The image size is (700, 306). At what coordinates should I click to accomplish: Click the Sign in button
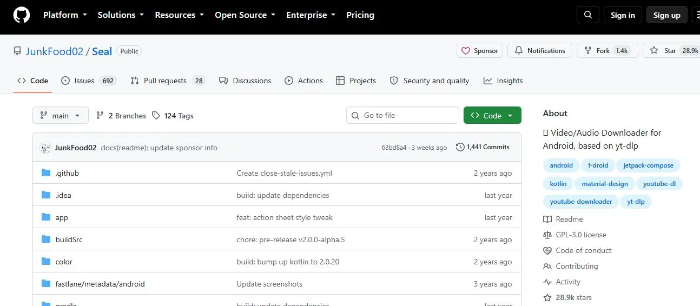click(x=623, y=15)
